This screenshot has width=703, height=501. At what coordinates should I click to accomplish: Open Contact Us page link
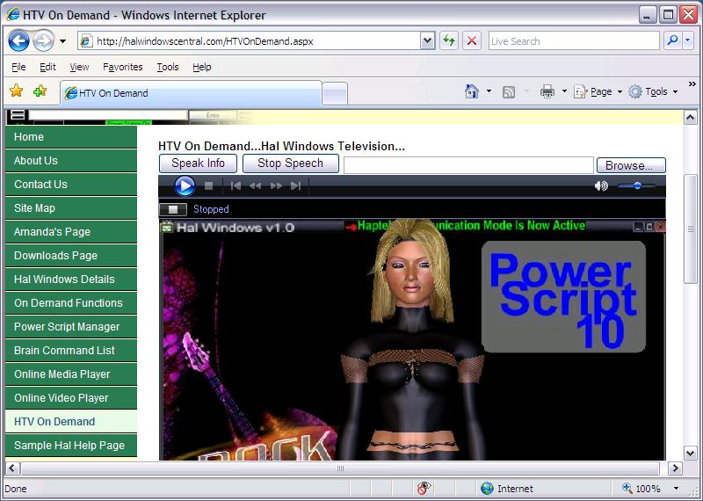(71, 185)
